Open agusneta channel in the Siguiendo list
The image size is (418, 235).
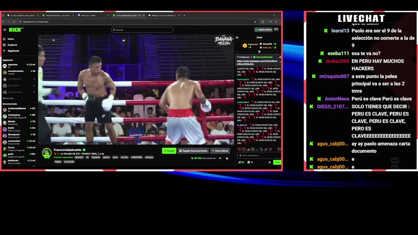(x=19, y=65)
